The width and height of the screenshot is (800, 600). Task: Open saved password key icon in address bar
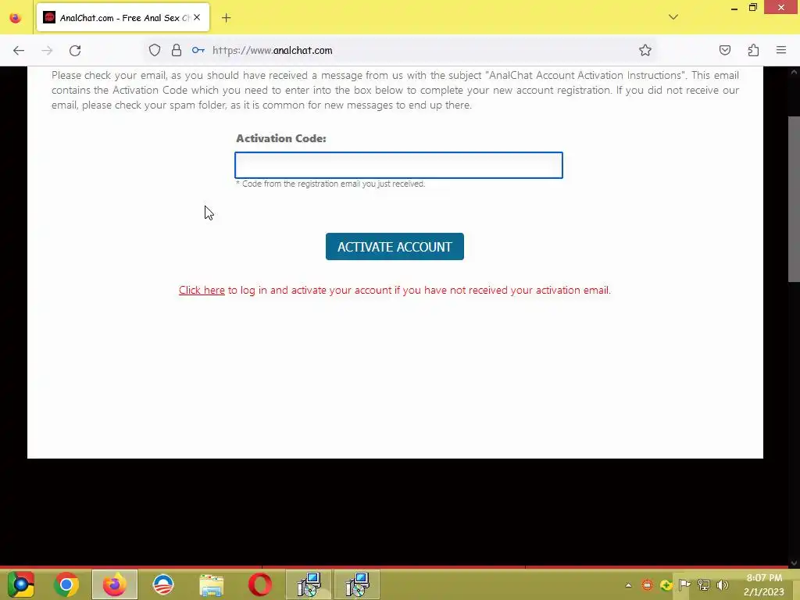198,50
